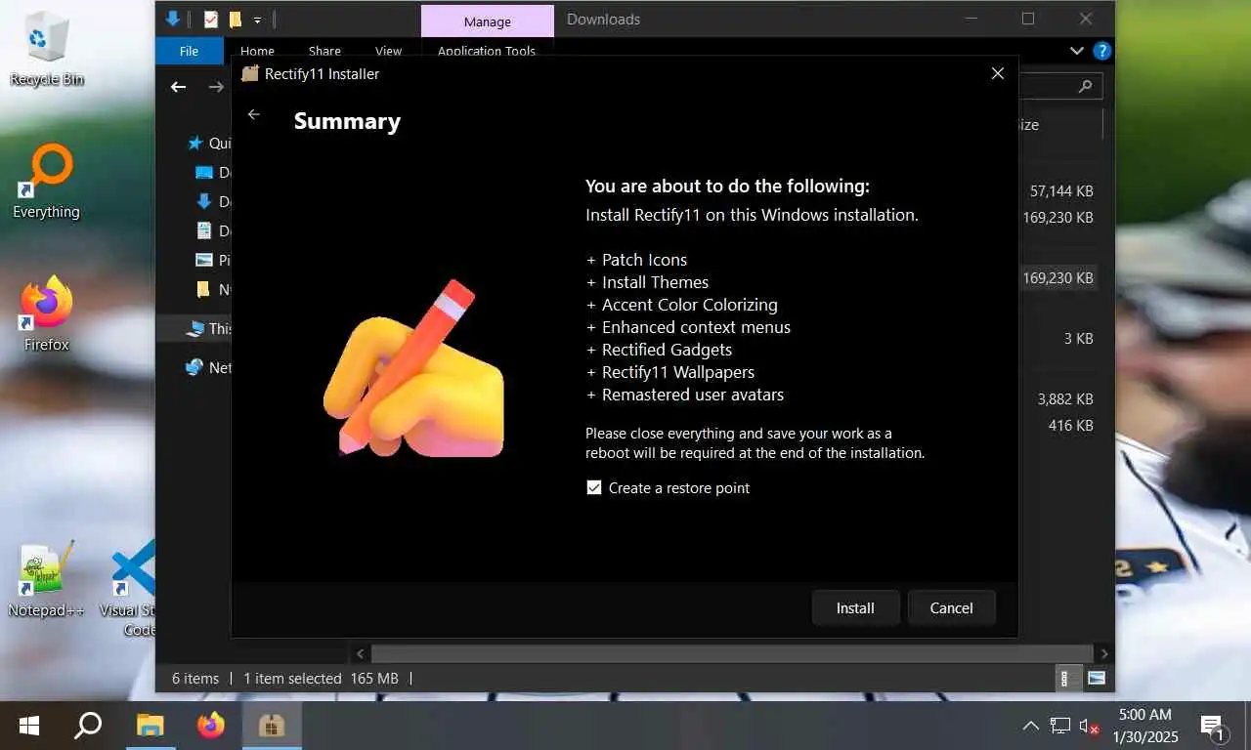This screenshot has height=750, width=1251.
Task: Select the Desktop folder icon in Explorer navigation pane
Action: pyautogui.click(x=204, y=173)
